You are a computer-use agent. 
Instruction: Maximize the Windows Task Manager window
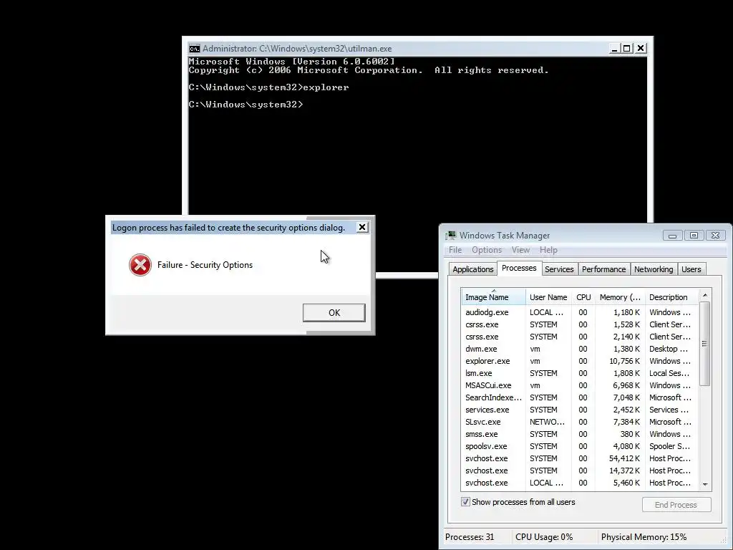point(694,235)
